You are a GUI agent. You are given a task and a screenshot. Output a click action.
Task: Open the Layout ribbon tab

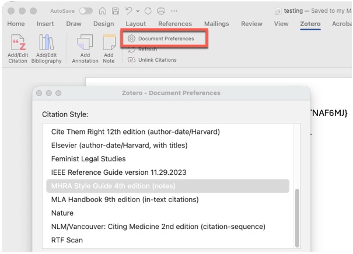click(x=136, y=24)
